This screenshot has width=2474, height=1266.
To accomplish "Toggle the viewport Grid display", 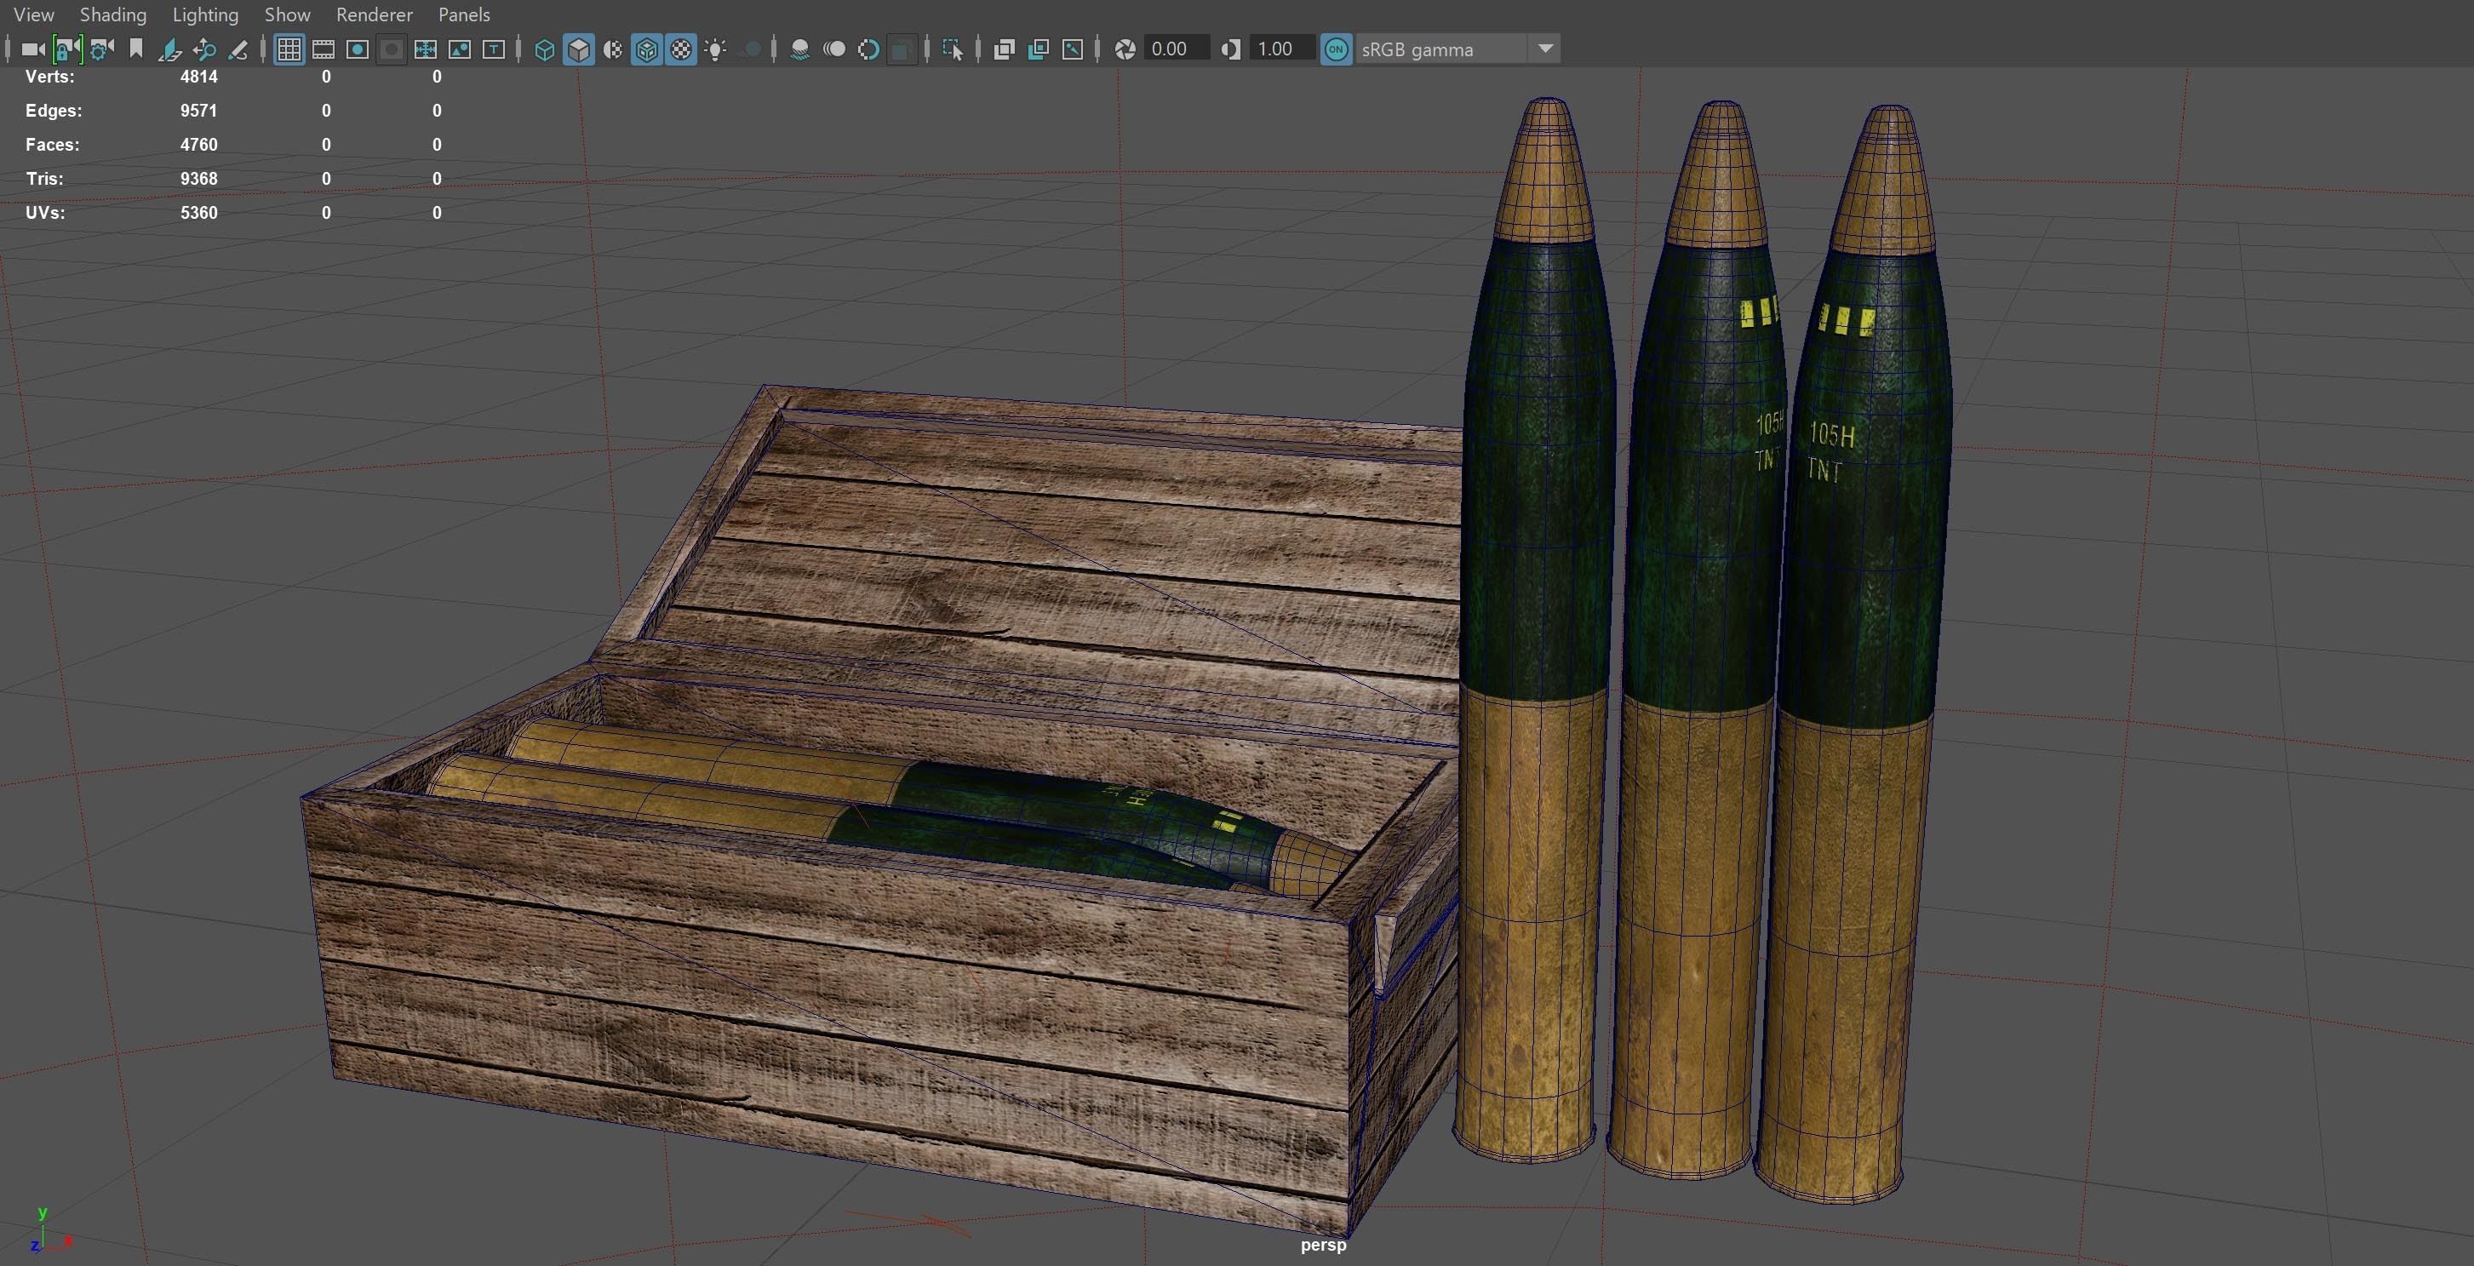I will (289, 49).
